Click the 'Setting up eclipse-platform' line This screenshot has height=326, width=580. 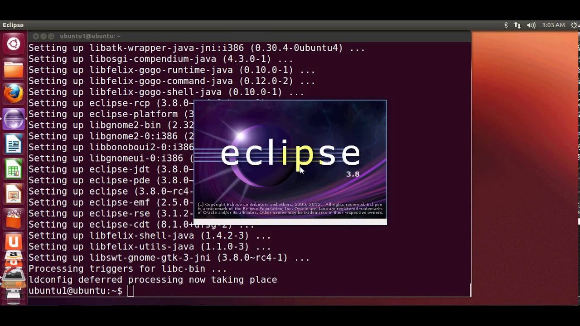(x=111, y=114)
